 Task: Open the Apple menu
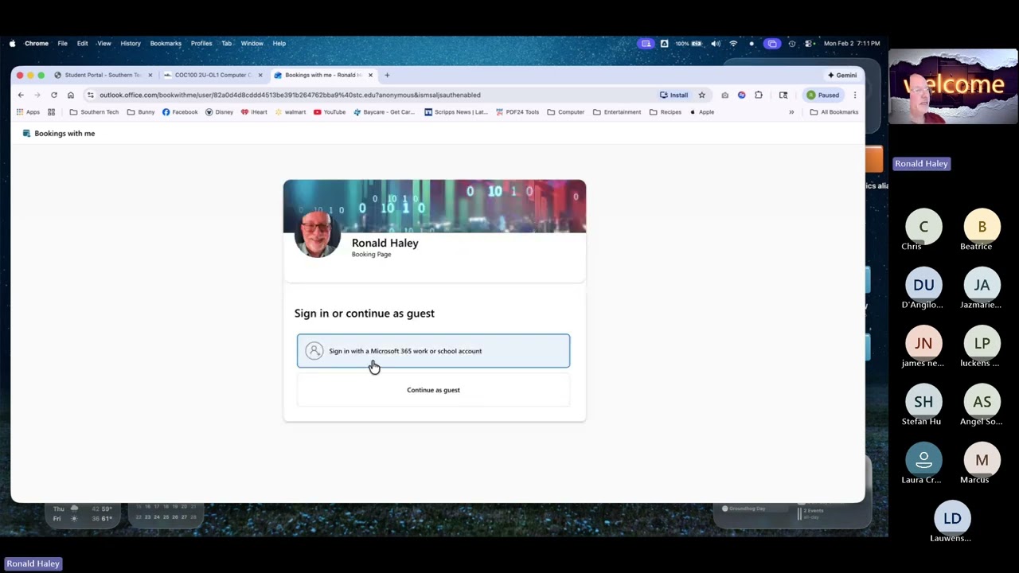click(x=12, y=44)
